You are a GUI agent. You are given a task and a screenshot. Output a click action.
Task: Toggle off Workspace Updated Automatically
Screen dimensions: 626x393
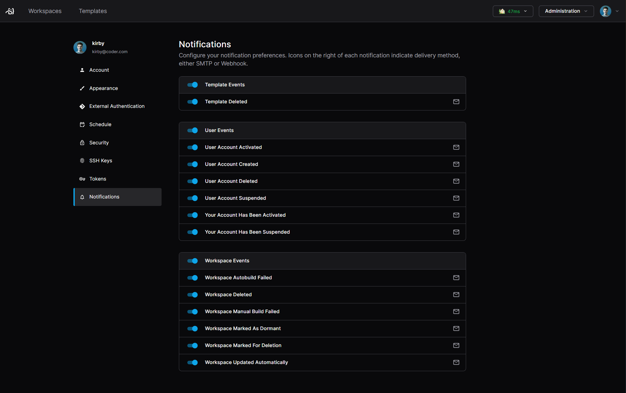(192, 362)
